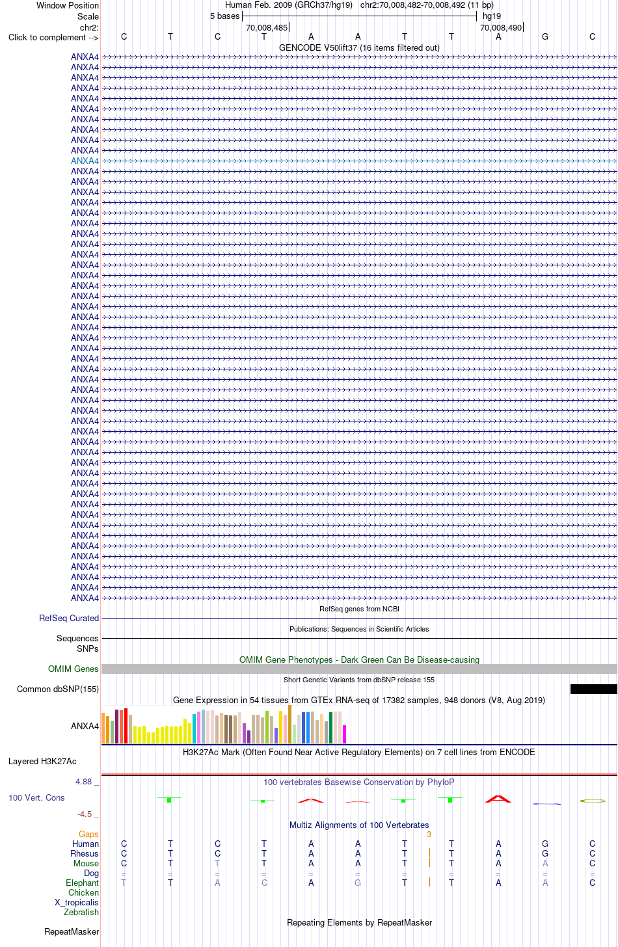Screen dimensions: 618x947
Task: Select the Mouse species label
Action: point(87,863)
